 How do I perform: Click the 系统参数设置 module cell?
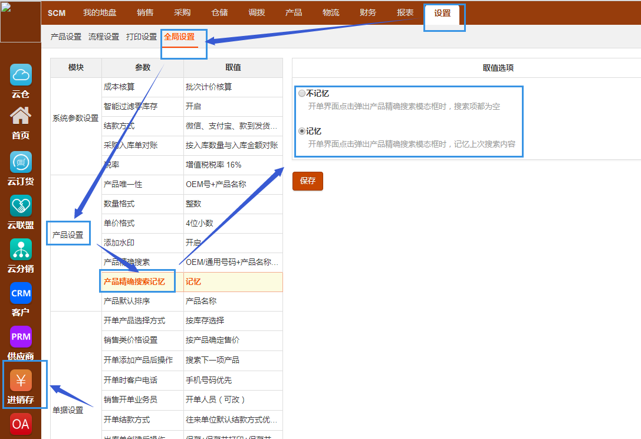(76, 126)
